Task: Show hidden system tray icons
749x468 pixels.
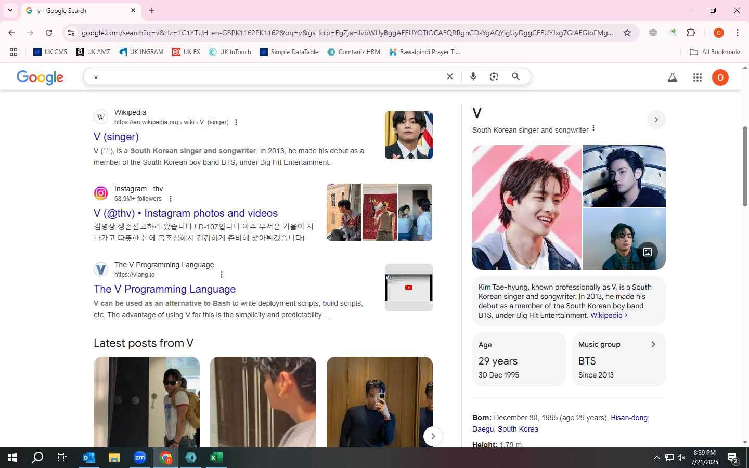Action: point(656,458)
